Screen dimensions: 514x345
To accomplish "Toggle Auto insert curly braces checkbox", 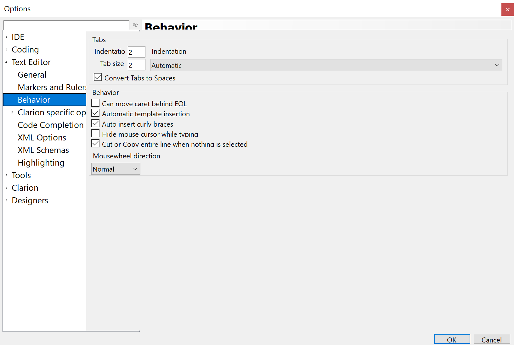I will (95, 123).
